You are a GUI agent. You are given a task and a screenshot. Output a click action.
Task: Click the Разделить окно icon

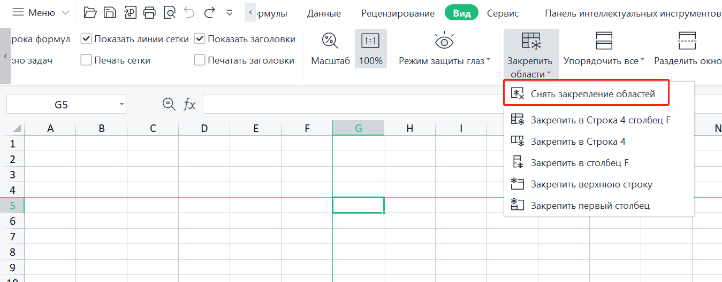pyautogui.click(x=686, y=41)
